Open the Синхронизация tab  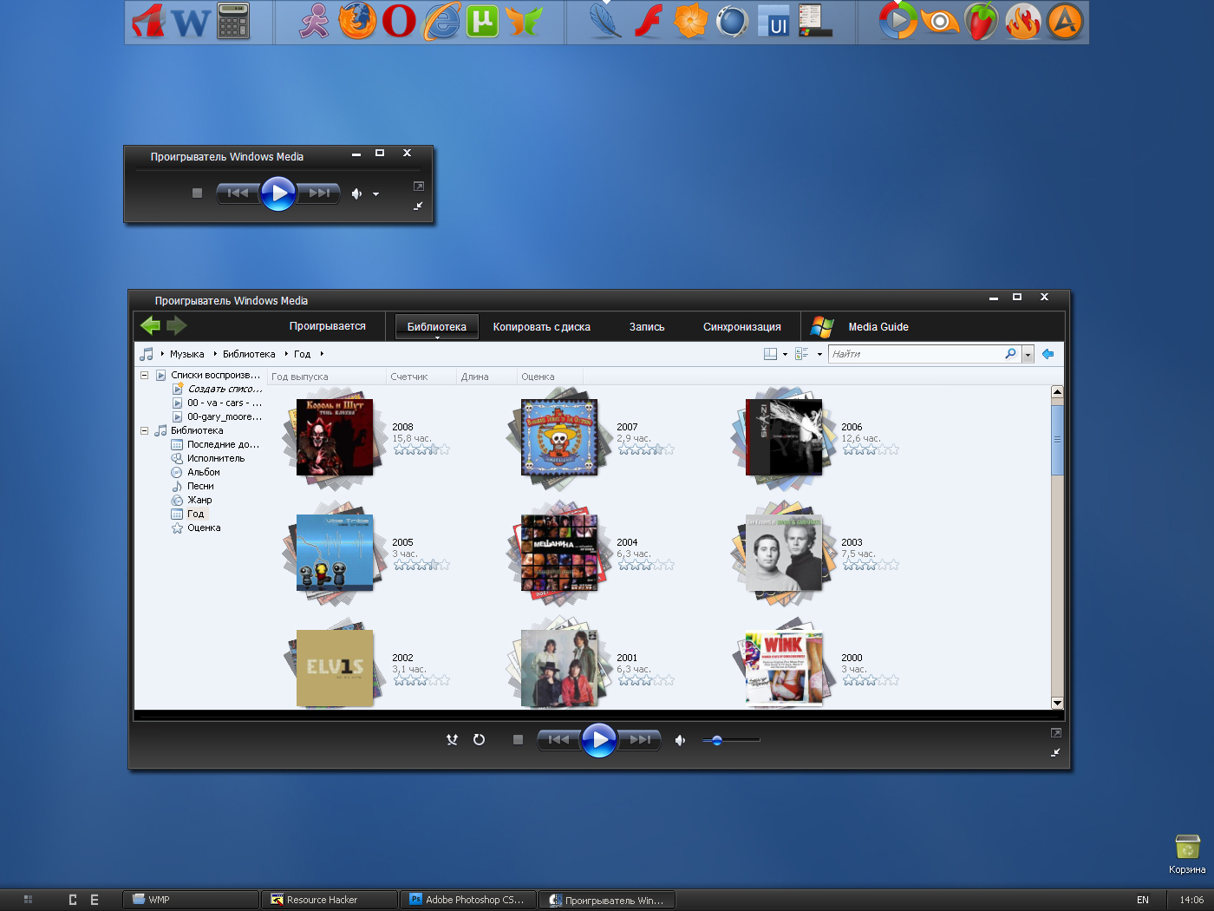coord(742,327)
